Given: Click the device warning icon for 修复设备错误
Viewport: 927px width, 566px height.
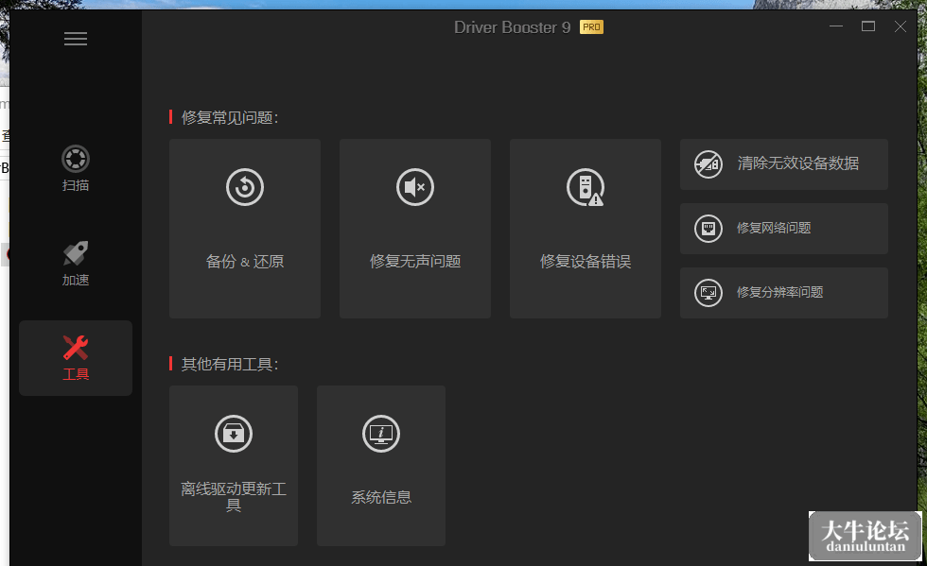Looking at the screenshot, I should point(586,187).
